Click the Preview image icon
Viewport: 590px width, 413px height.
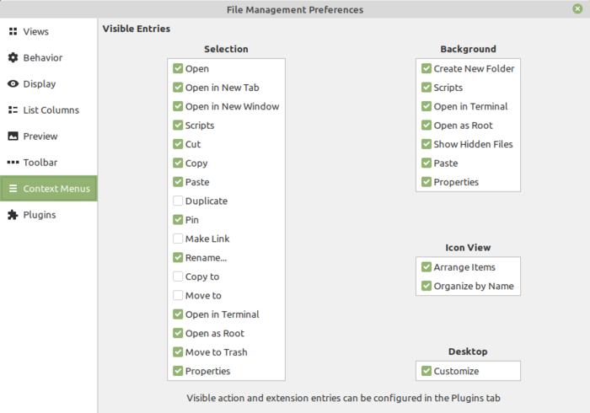coord(13,137)
